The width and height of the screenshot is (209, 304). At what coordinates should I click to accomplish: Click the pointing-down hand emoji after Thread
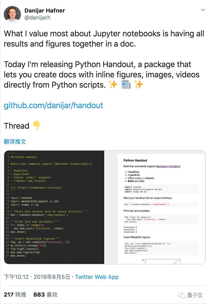pos(36,125)
